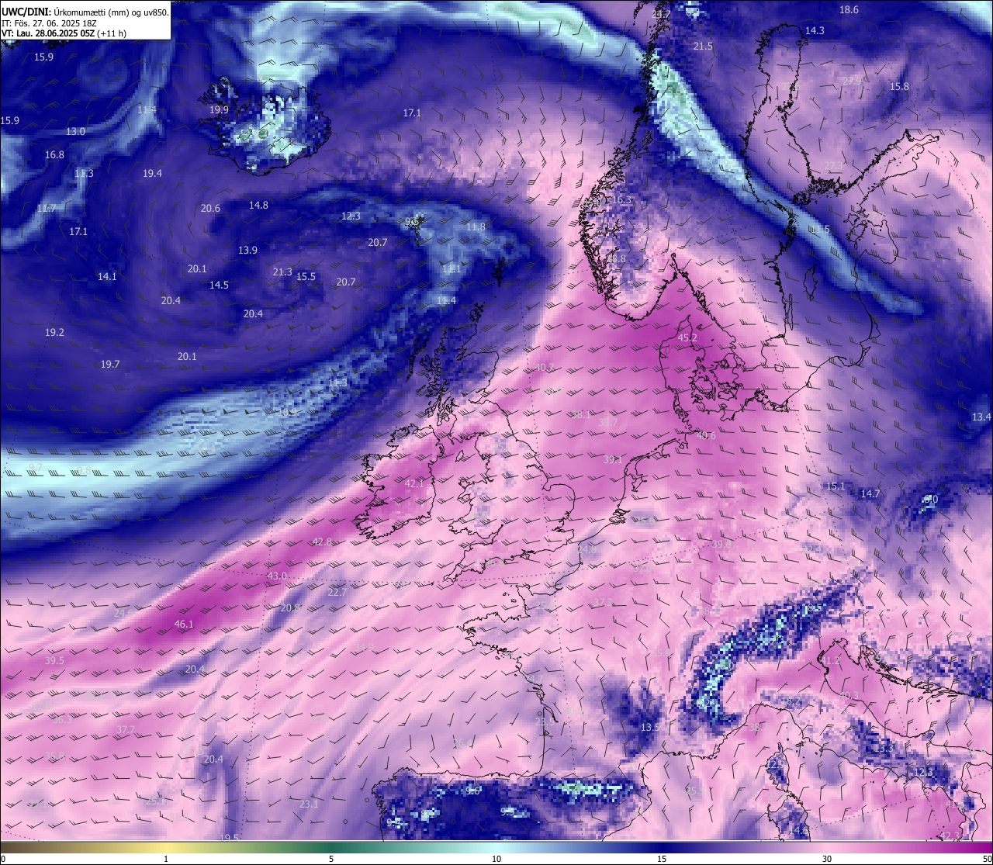Click the color scale tick label 30
This screenshot has width=993, height=865.
(x=827, y=858)
